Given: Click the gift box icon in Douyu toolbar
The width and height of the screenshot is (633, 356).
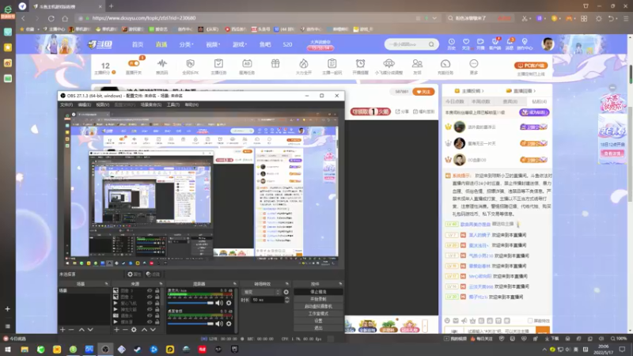Looking at the screenshot, I should [x=275, y=64].
